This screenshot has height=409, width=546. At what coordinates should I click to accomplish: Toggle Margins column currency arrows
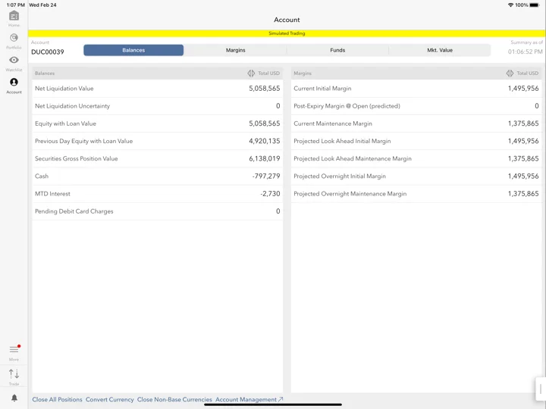point(510,73)
